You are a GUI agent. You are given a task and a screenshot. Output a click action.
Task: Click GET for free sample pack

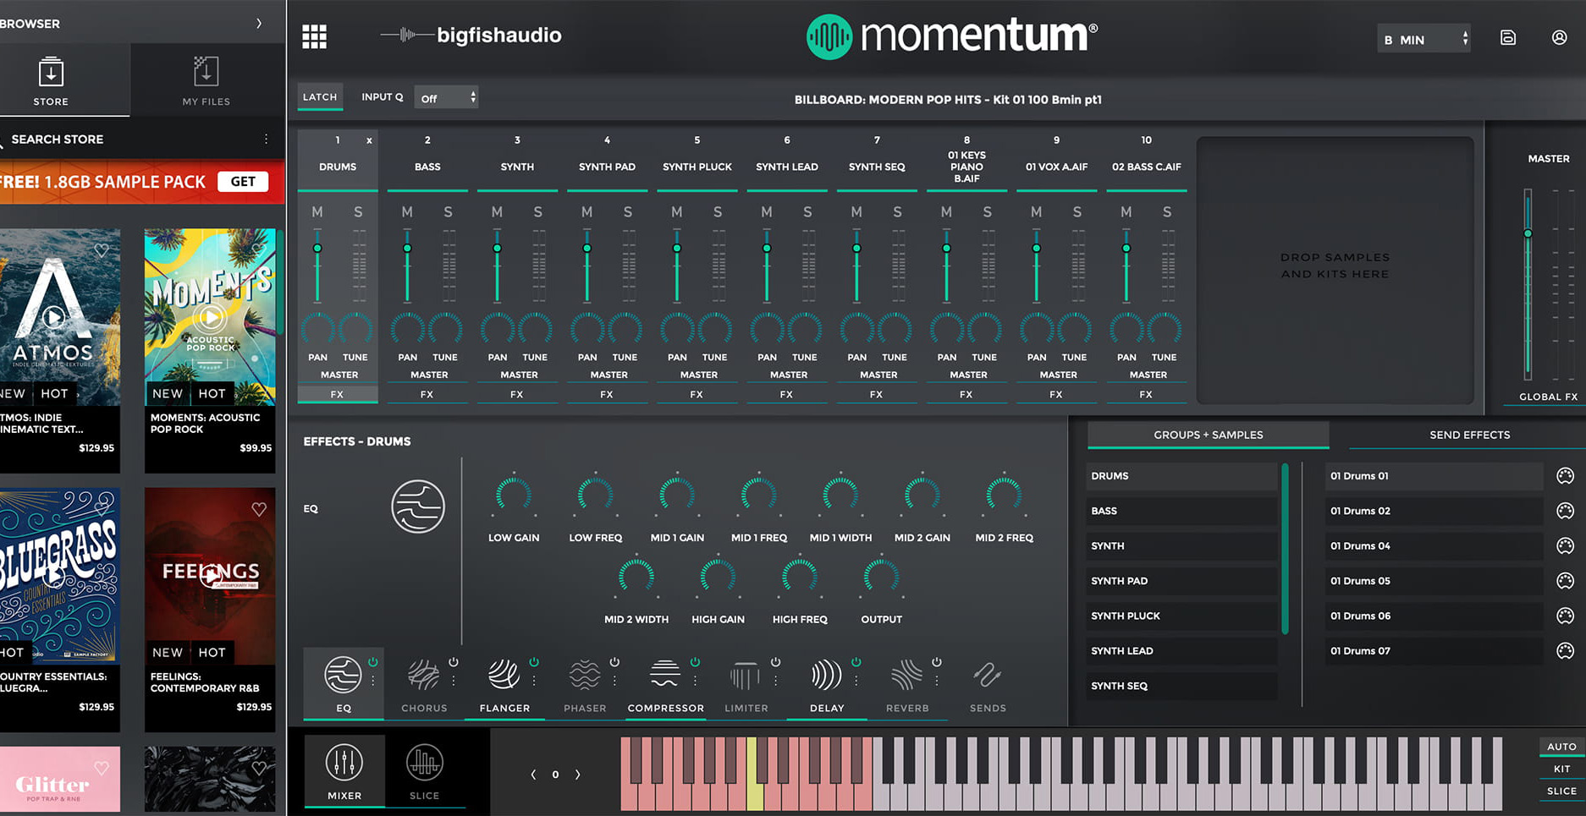coord(243,182)
